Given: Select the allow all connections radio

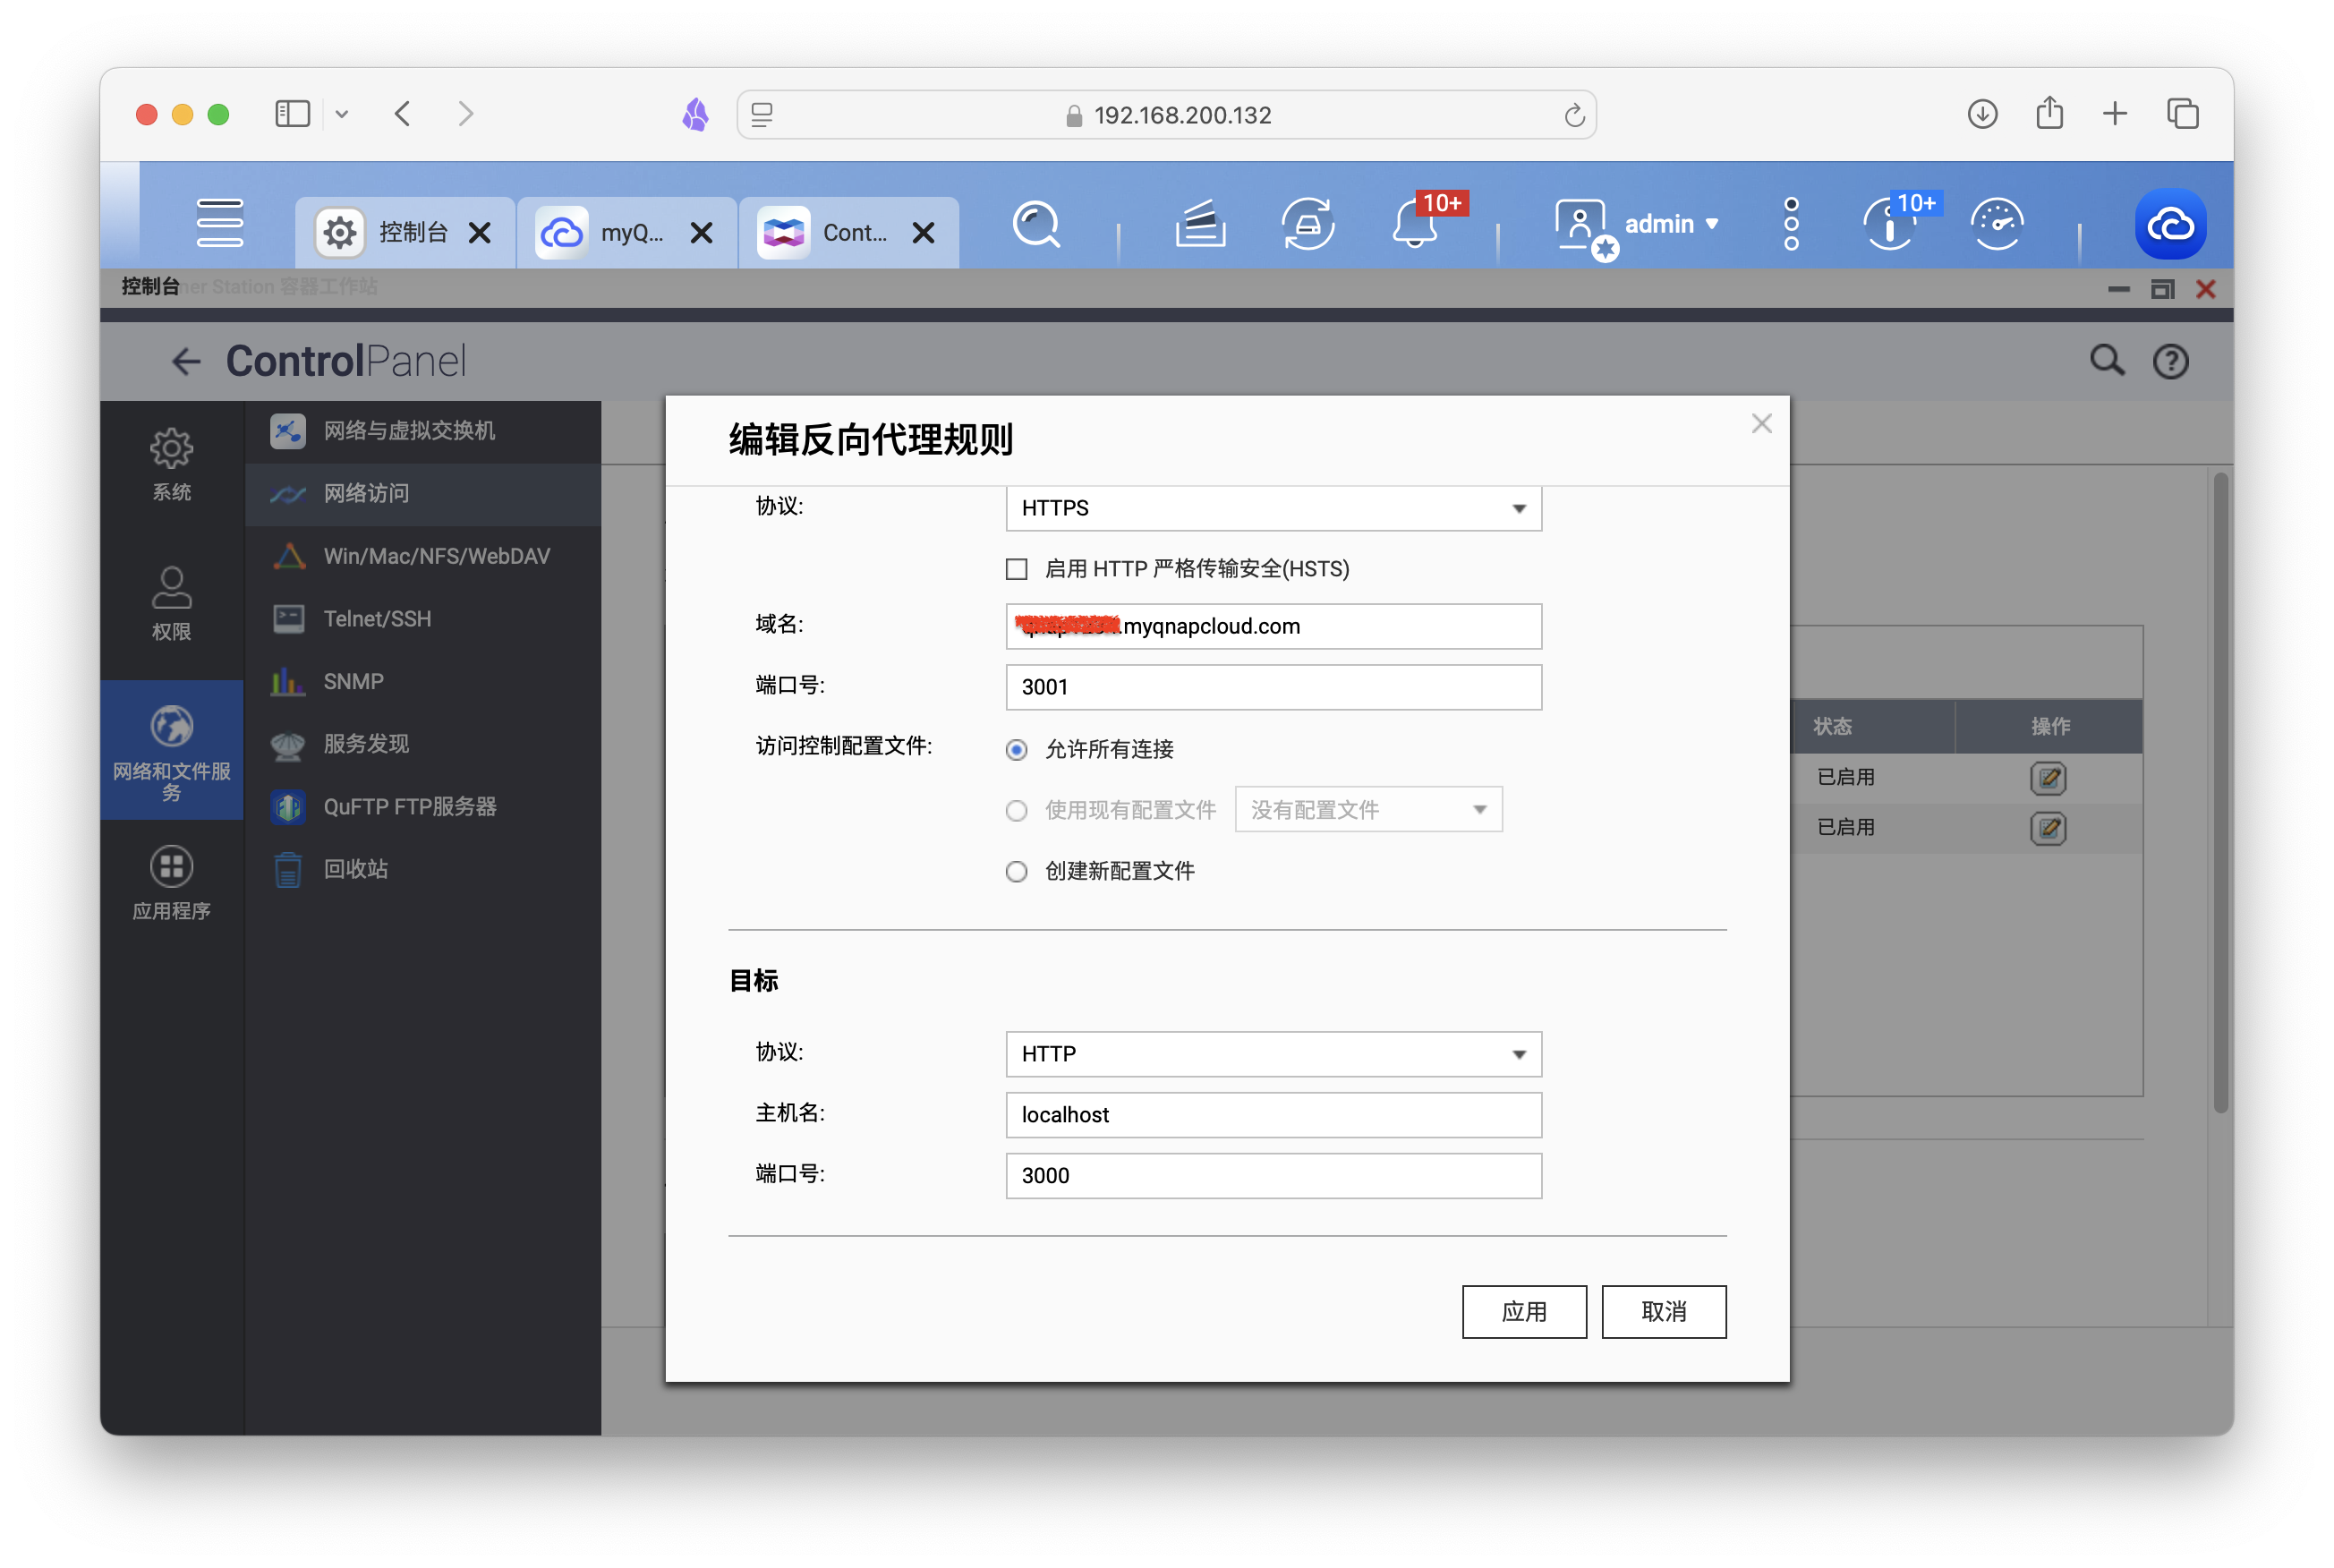Looking at the screenshot, I should coord(1016,749).
